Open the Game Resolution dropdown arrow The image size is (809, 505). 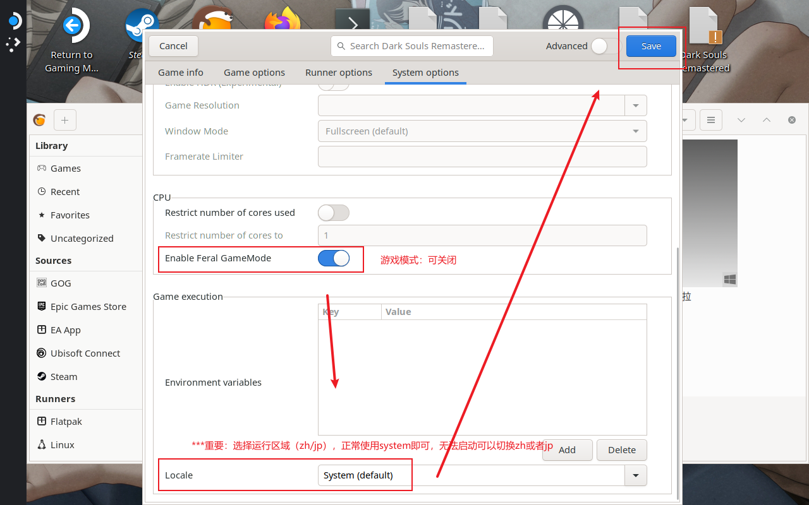coord(635,105)
